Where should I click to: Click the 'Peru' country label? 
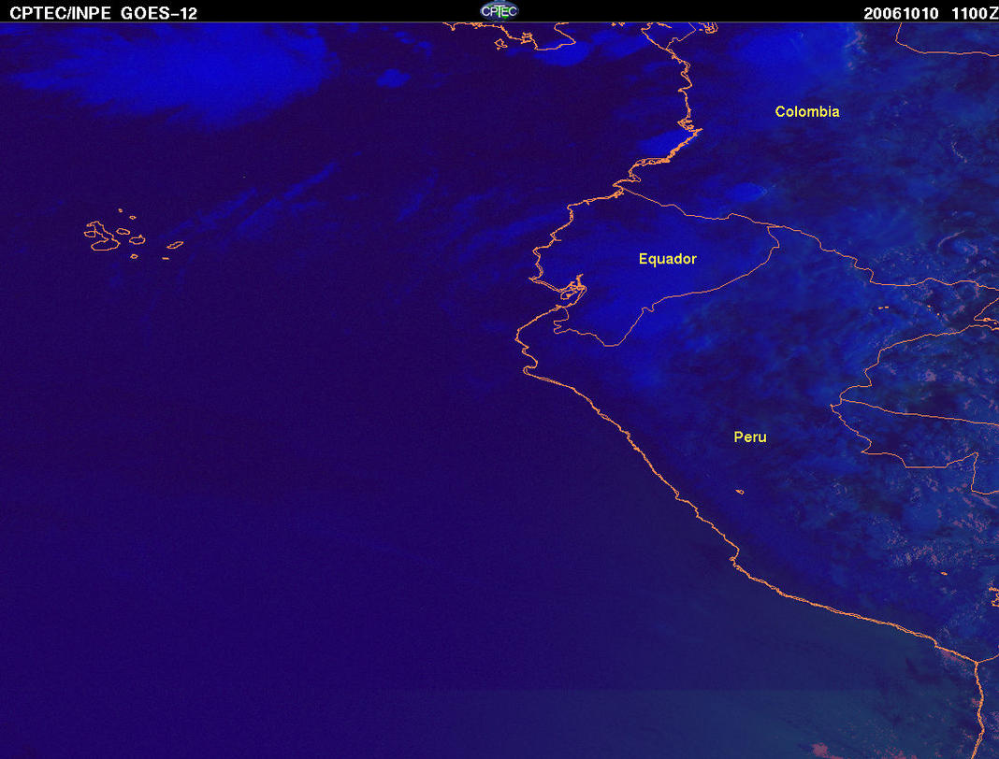(x=750, y=437)
